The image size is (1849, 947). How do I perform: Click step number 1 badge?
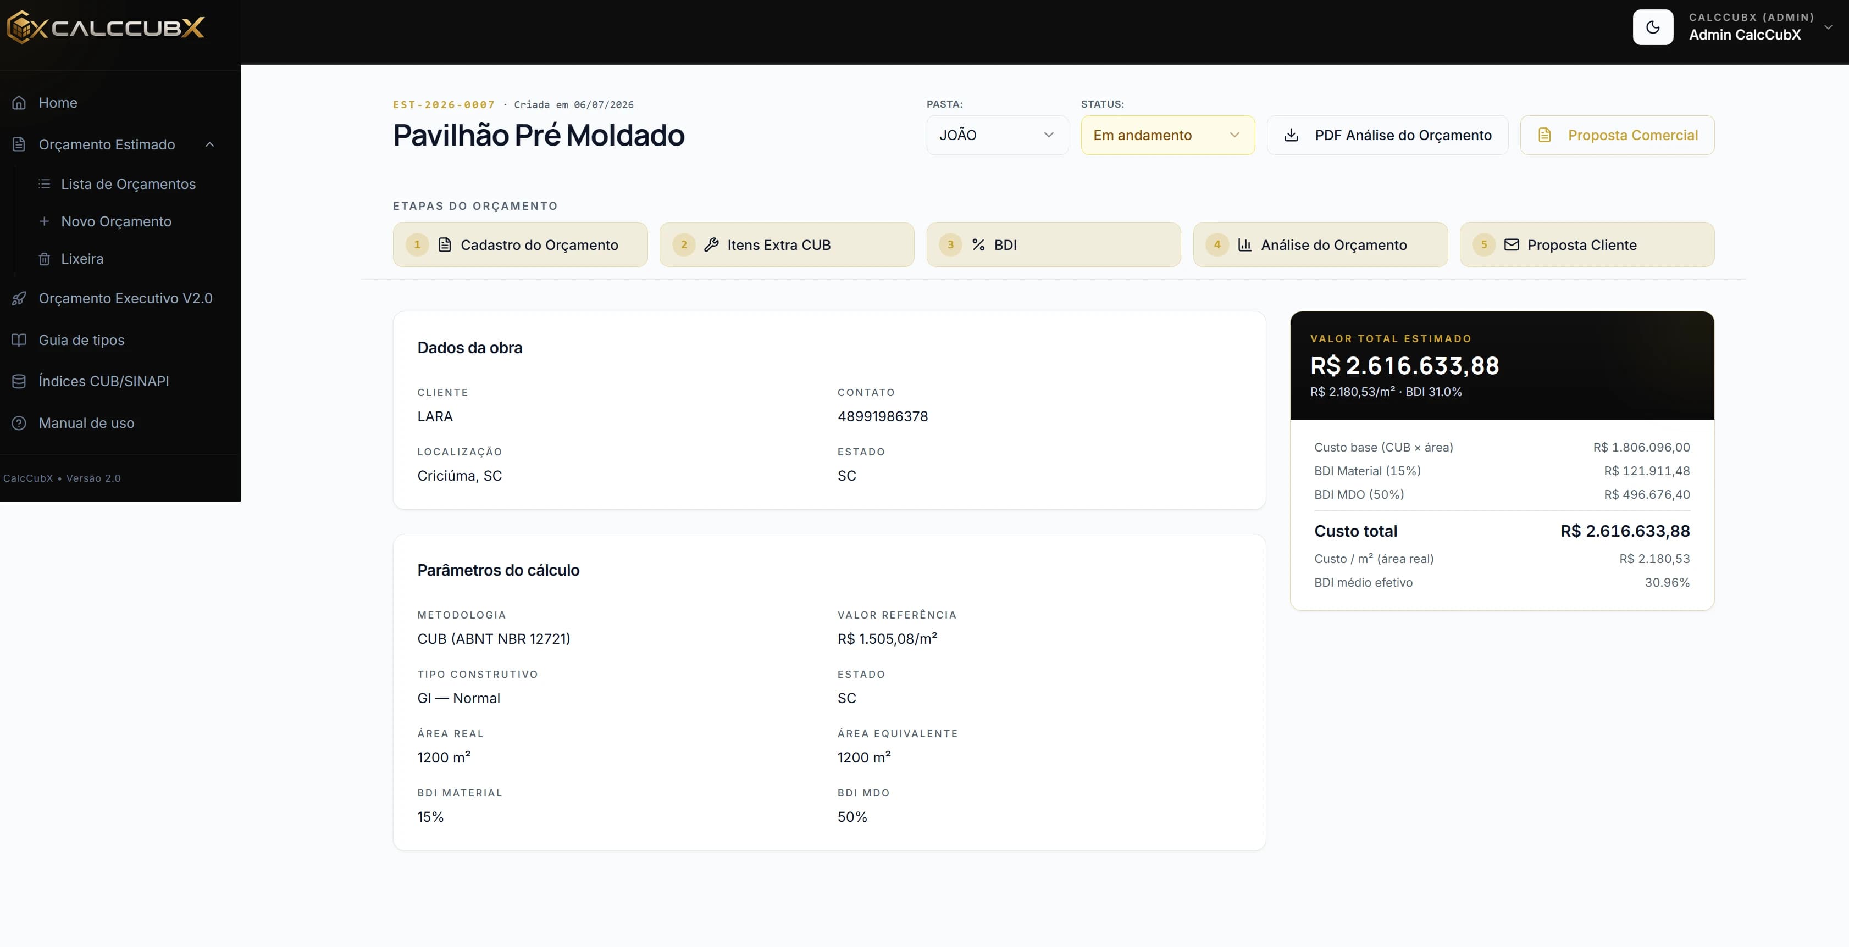pyautogui.click(x=417, y=244)
